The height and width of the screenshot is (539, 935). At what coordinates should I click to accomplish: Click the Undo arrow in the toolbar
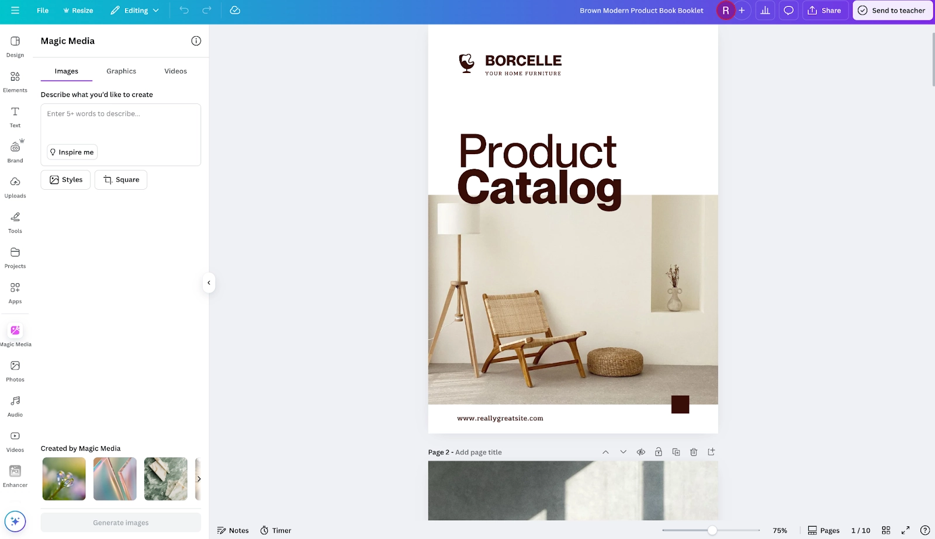(185, 10)
